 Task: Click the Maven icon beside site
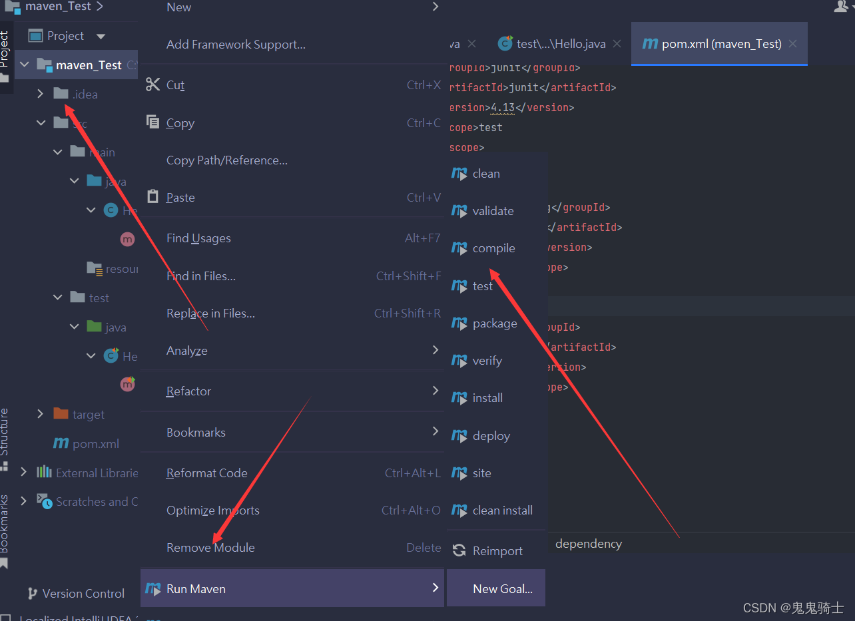[459, 473]
